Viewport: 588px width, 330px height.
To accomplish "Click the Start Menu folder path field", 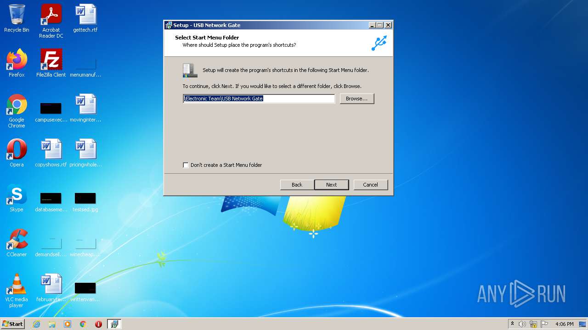I will (x=259, y=99).
